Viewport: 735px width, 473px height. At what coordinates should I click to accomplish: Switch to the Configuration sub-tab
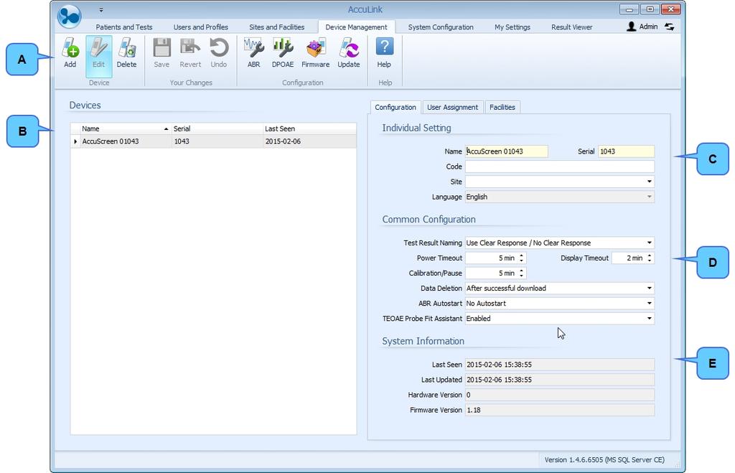395,108
